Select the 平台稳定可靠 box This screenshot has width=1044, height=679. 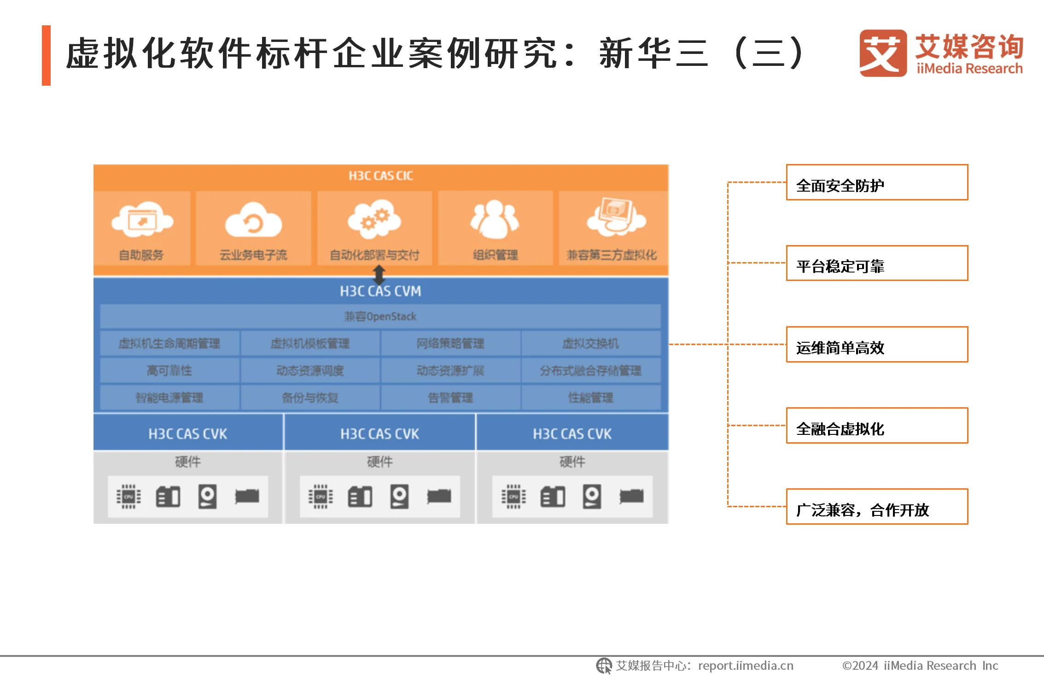click(x=877, y=263)
